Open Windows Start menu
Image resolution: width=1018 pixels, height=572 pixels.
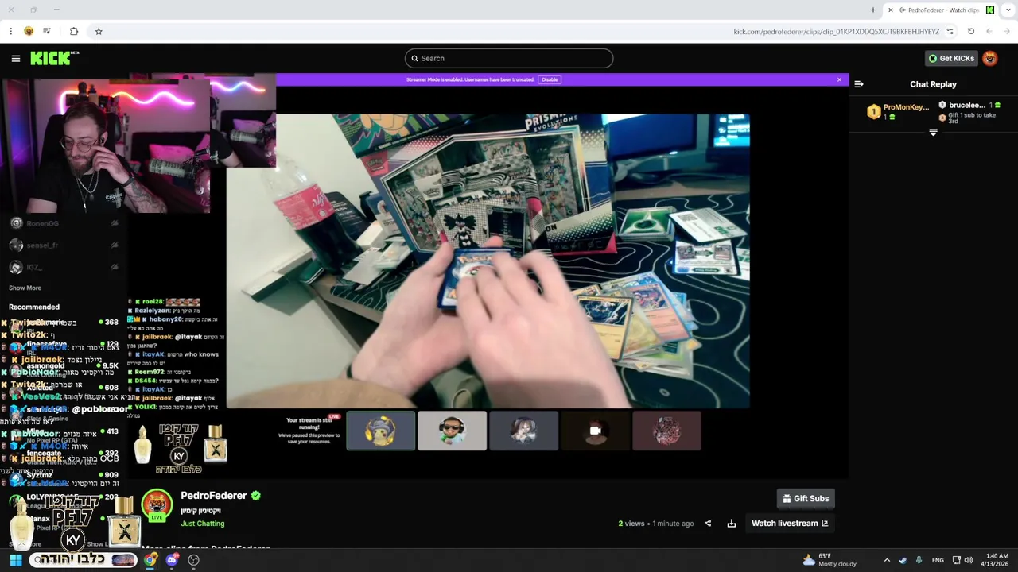pos(15,560)
